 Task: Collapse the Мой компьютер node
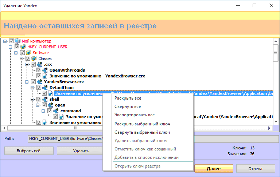tap(5, 41)
